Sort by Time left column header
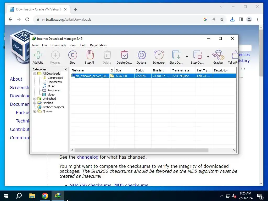The width and height of the screenshot is (268, 201). [x=161, y=70]
